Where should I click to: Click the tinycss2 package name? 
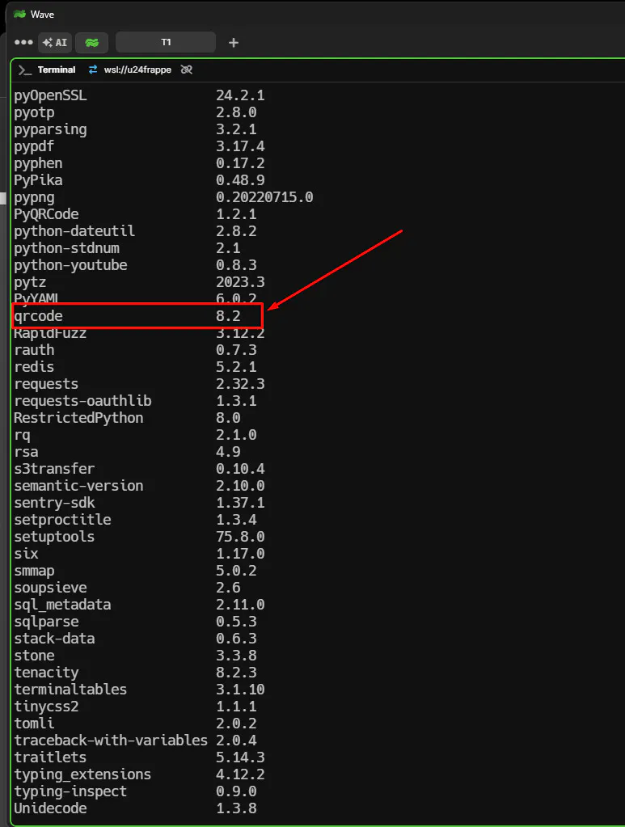(x=46, y=707)
